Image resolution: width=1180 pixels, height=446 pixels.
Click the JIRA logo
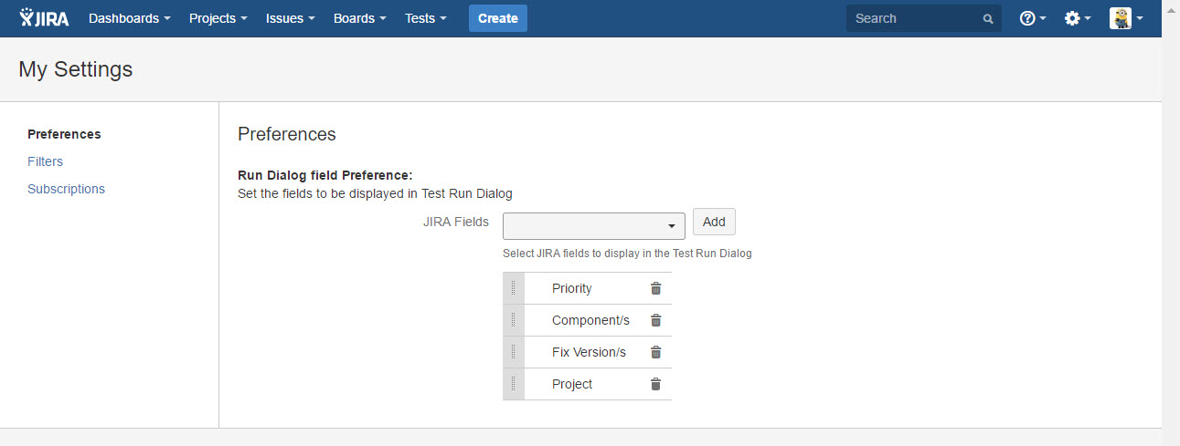(44, 18)
